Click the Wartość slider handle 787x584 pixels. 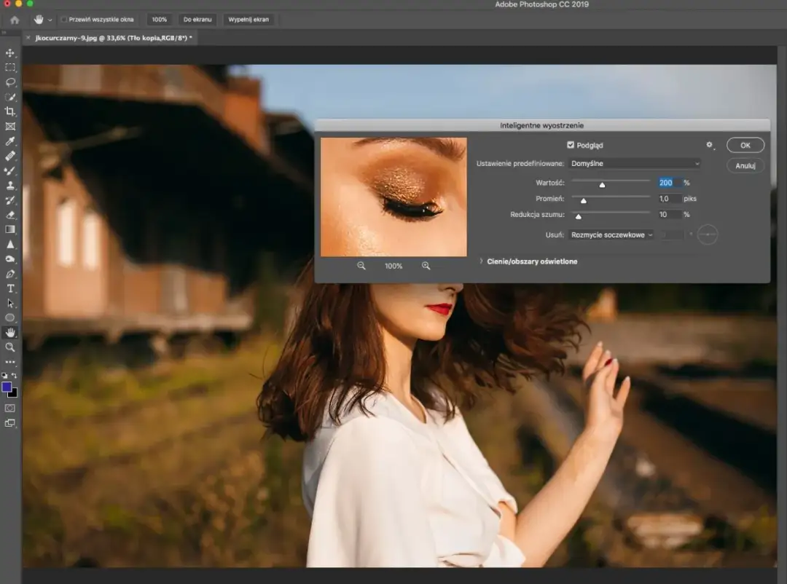(x=602, y=185)
